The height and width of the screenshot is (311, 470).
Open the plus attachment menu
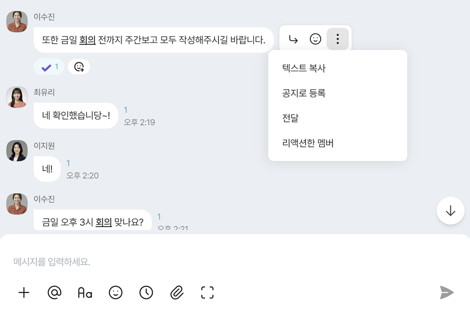[x=24, y=292]
